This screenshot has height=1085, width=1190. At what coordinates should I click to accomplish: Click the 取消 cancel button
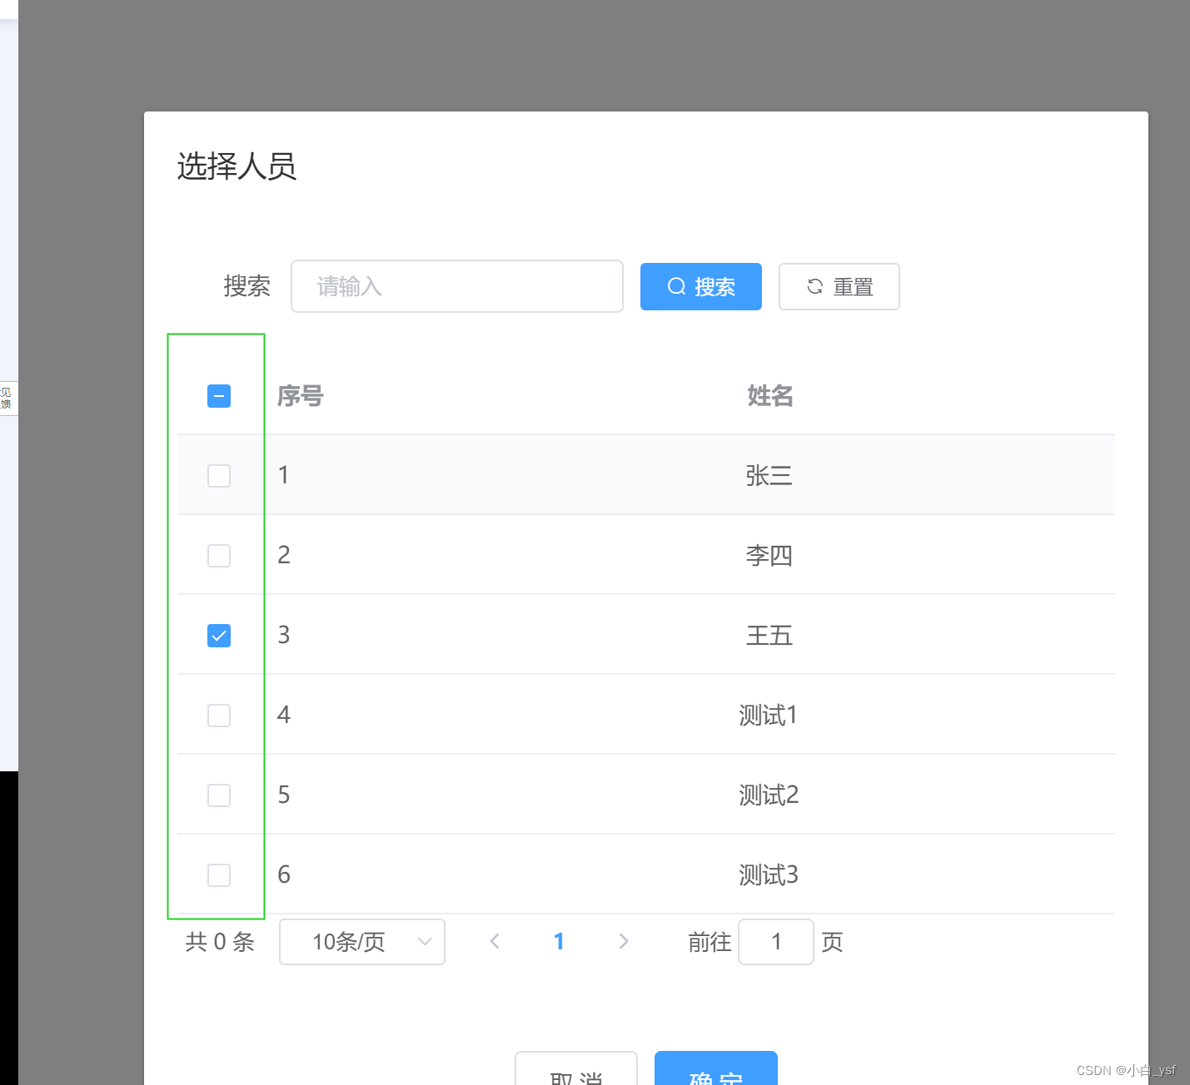click(576, 1068)
